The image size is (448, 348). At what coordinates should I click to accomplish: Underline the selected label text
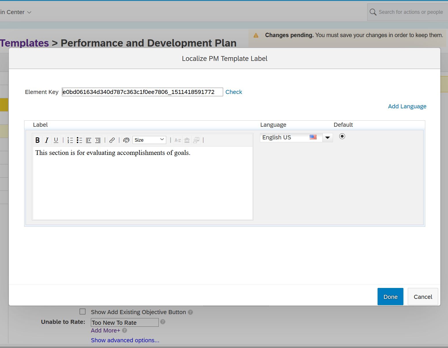56,140
